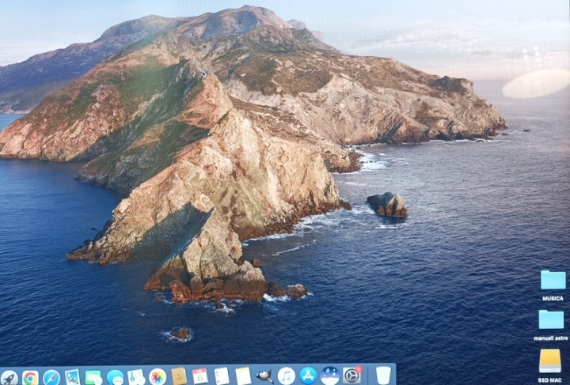Open System Preferences from the dock
The height and width of the screenshot is (385, 570).
coord(351,375)
